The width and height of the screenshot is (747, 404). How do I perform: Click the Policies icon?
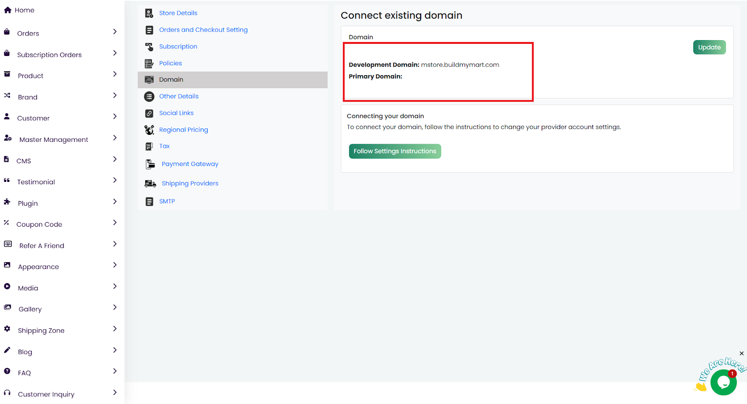pyautogui.click(x=149, y=63)
